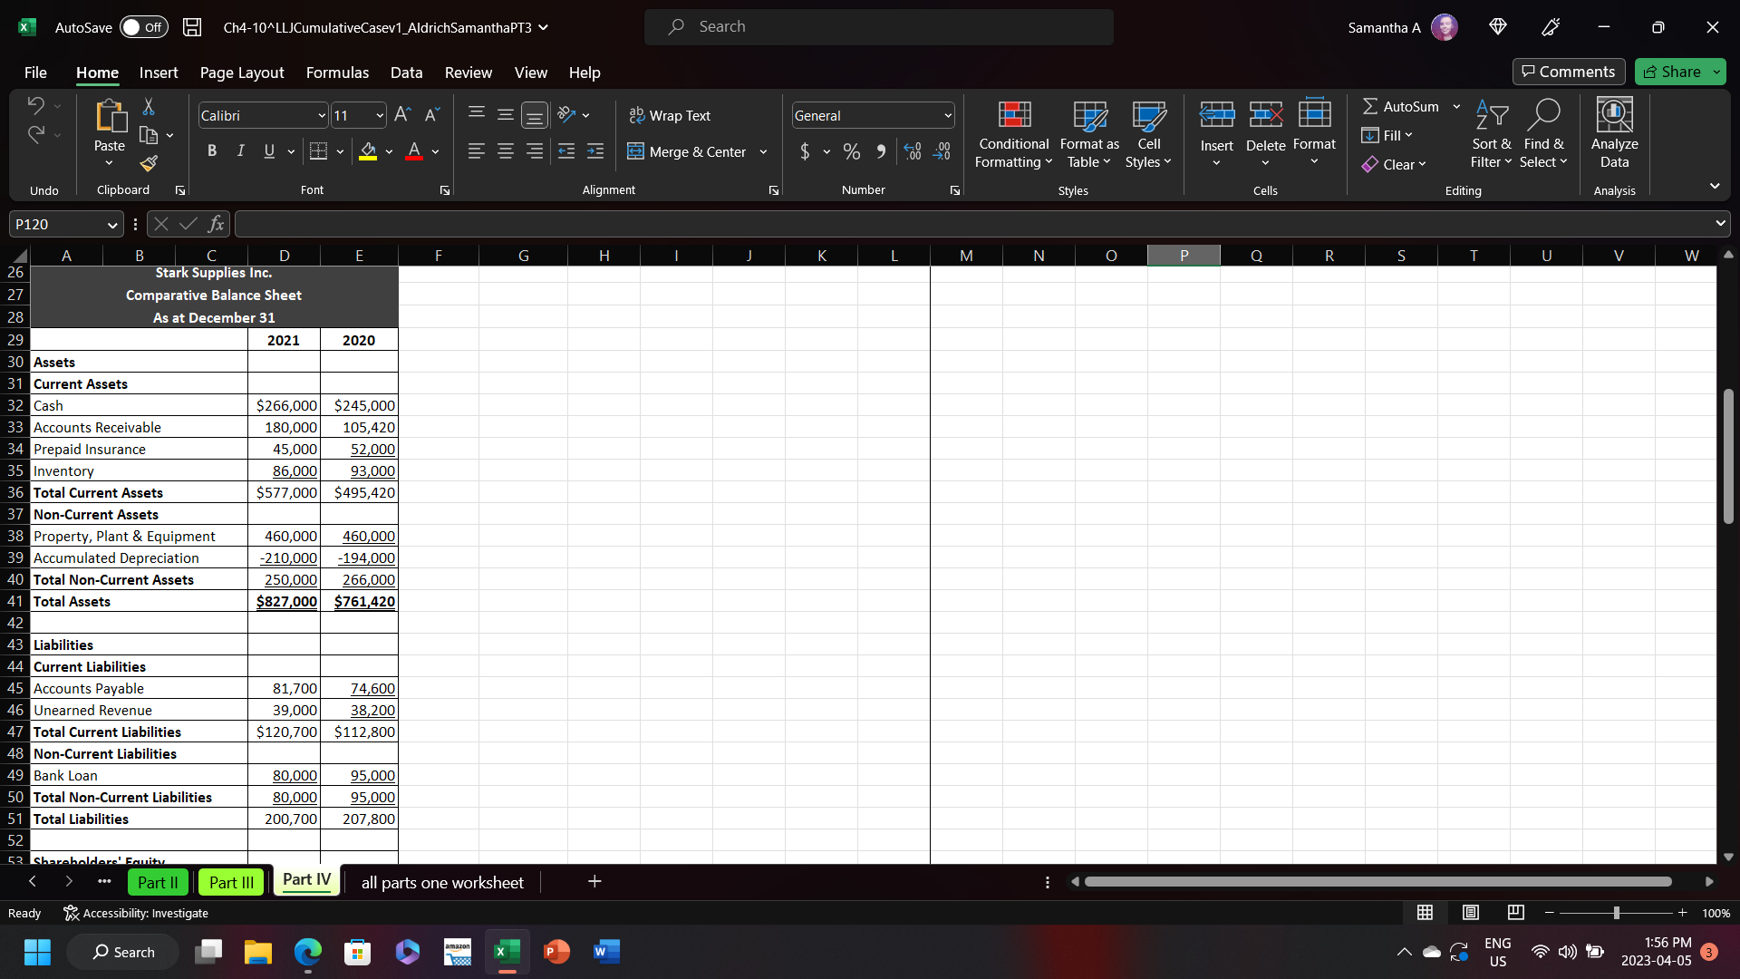Toggle Wrap Text
This screenshot has width=1740, height=979.
coord(670,115)
